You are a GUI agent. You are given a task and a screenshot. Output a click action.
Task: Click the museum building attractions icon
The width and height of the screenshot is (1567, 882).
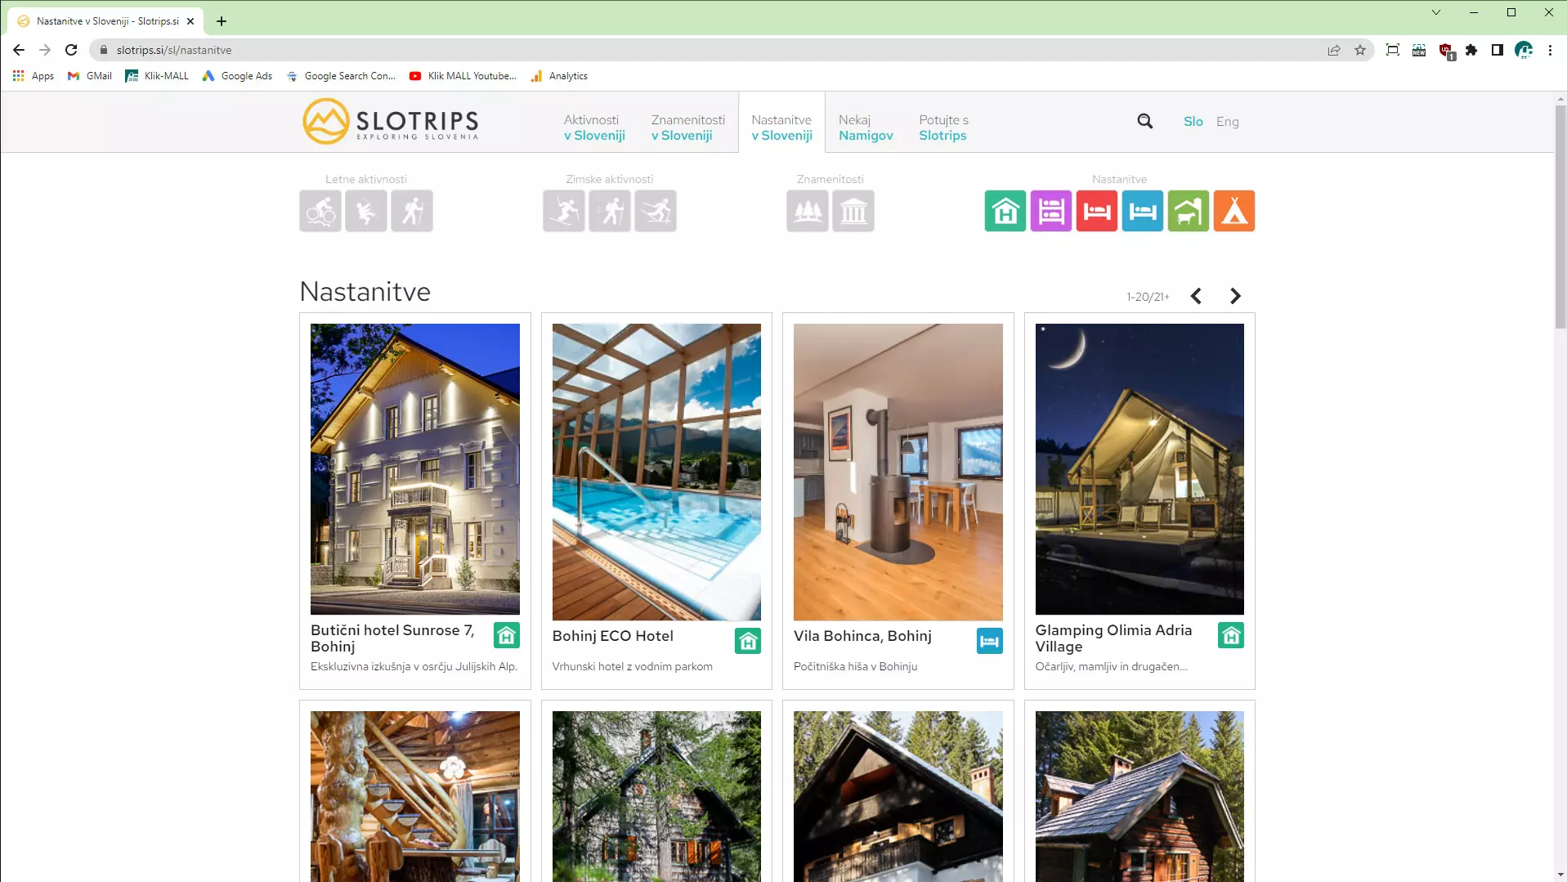click(x=853, y=212)
